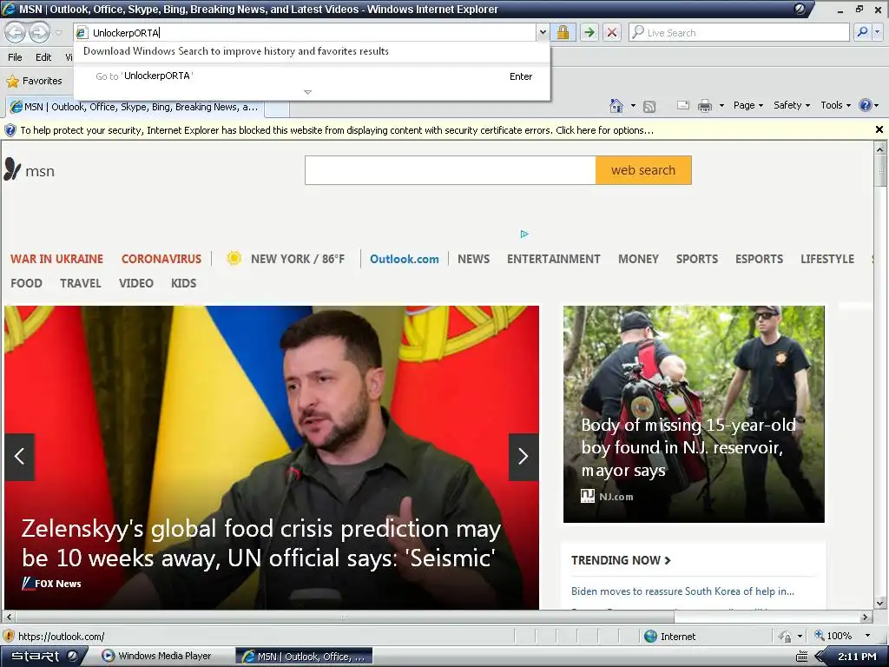This screenshot has height=667, width=889.
Task: Open the NEWS section
Action: click(473, 259)
